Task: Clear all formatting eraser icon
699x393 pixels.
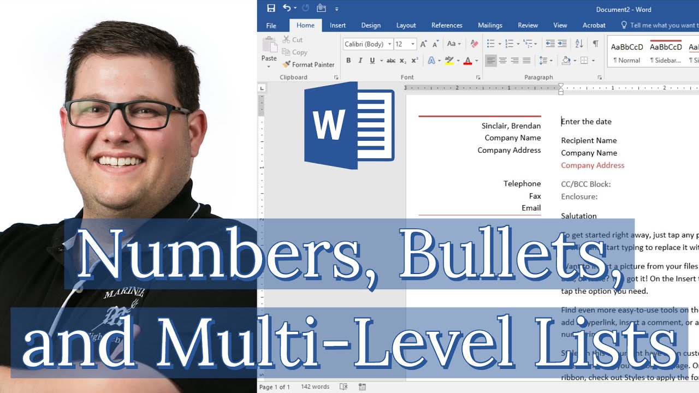Action: click(x=474, y=44)
